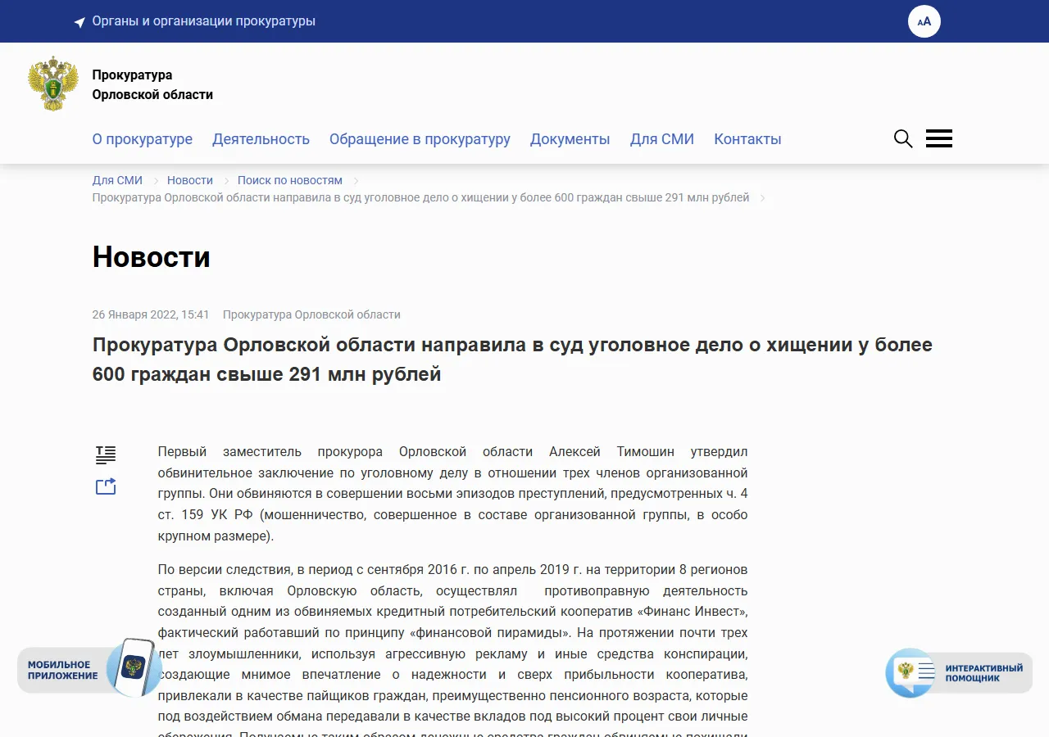Click the «Новости» page heading
The width and height of the screenshot is (1049, 737).
(x=152, y=257)
